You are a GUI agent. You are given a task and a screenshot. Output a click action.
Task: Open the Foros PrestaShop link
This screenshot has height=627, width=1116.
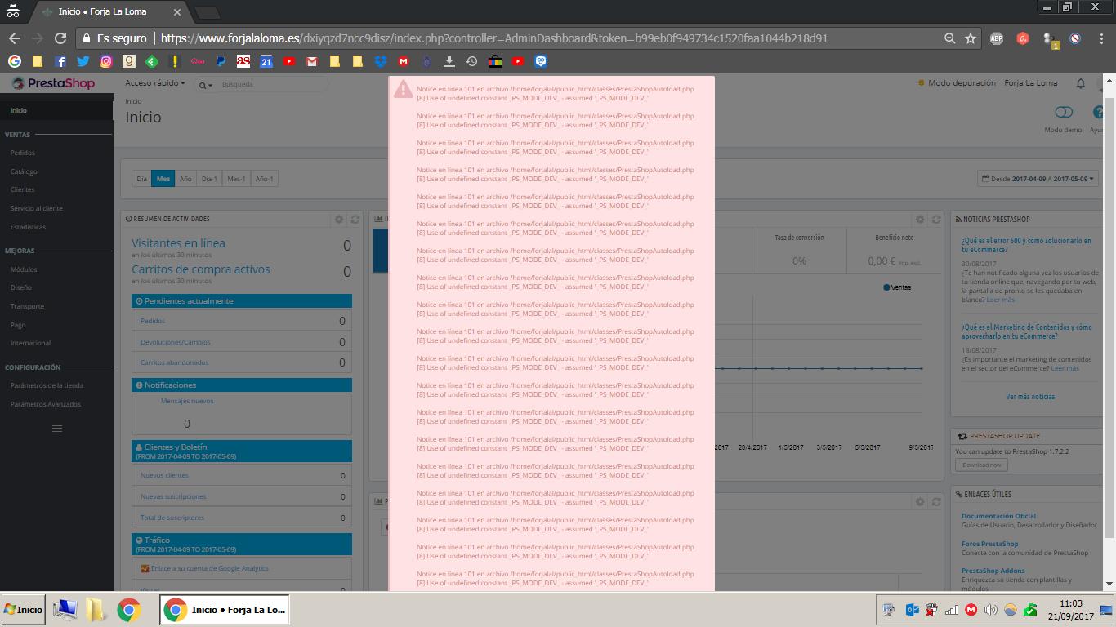[989, 544]
